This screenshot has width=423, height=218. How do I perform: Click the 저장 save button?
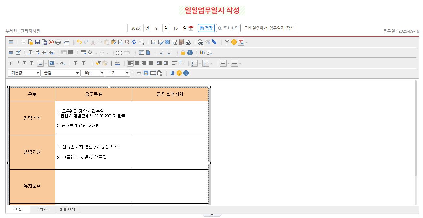point(206,28)
